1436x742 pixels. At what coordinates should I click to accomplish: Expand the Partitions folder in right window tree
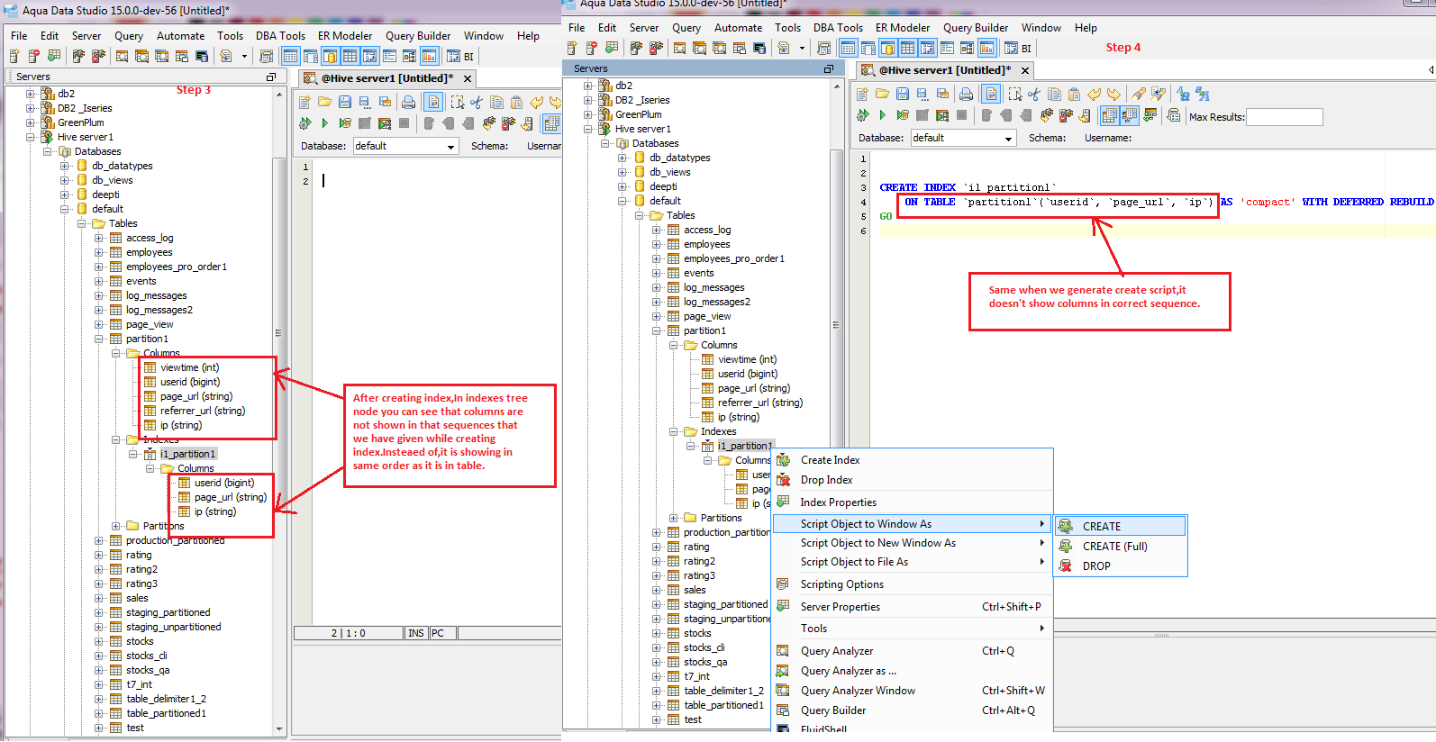click(673, 518)
